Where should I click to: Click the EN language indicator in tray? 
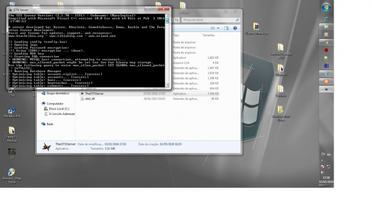323,154
